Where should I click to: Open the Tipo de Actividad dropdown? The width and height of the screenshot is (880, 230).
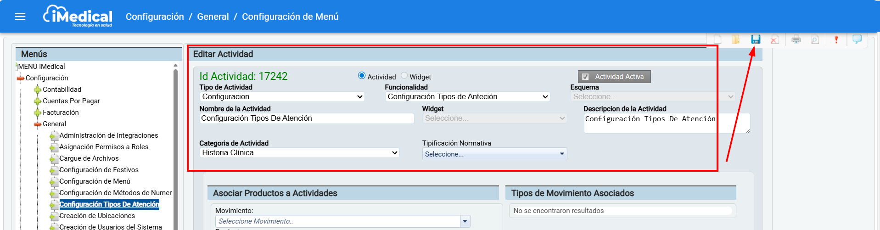tap(282, 97)
